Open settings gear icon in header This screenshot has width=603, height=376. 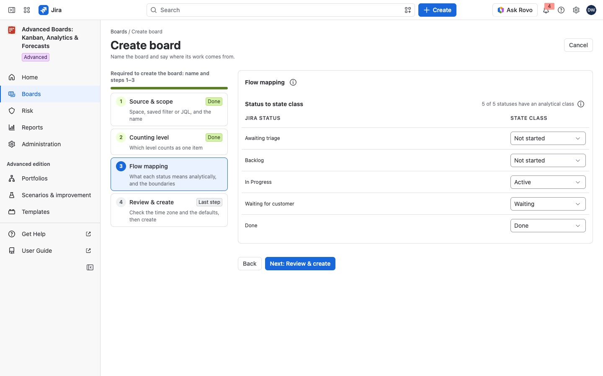[x=576, y=10]
